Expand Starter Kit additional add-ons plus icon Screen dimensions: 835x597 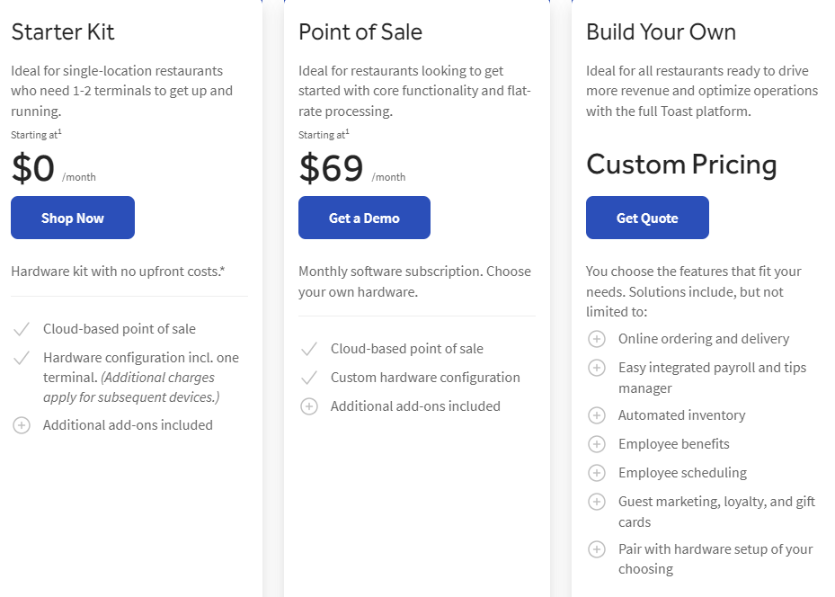coord(22,425)
